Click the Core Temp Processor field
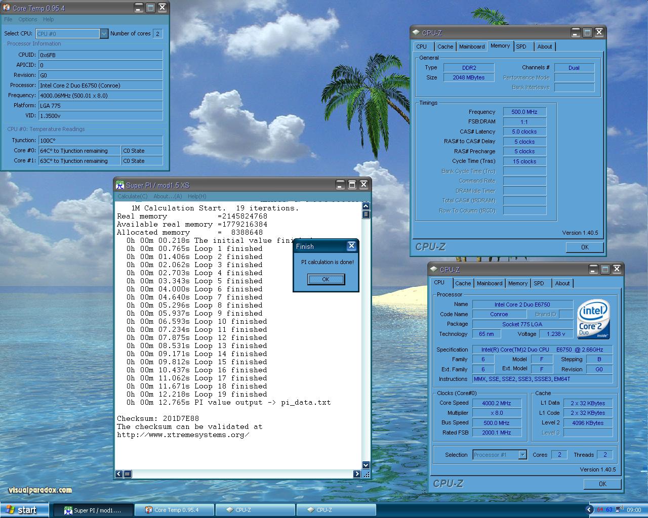 tap(101, 85)
